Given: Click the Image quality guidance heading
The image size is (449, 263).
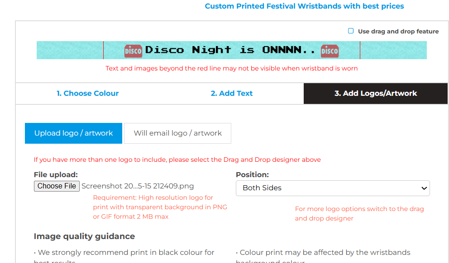Looking at the screenshot, I should 84,236.
